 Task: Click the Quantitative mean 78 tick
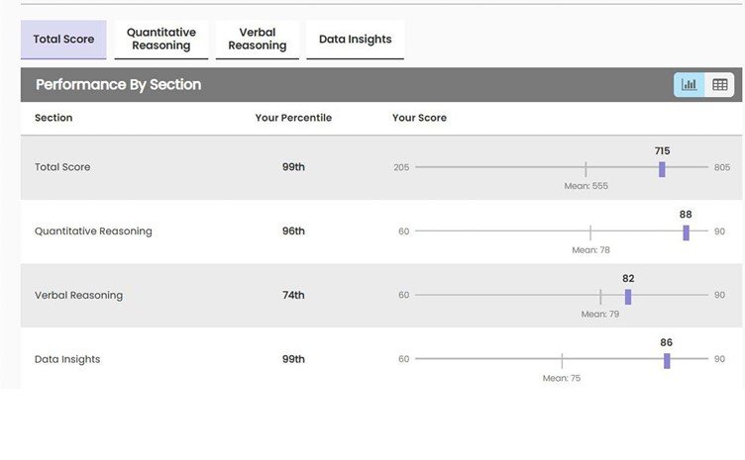[590, 232]
